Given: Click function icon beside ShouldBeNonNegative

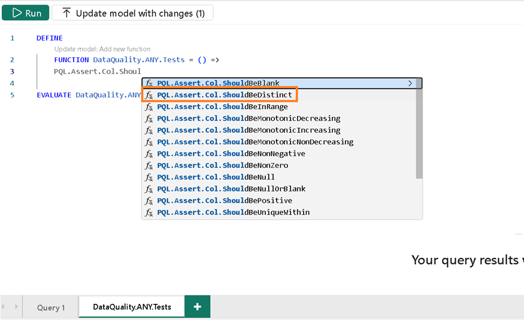Looking at the screenshot, I should 149,154.
